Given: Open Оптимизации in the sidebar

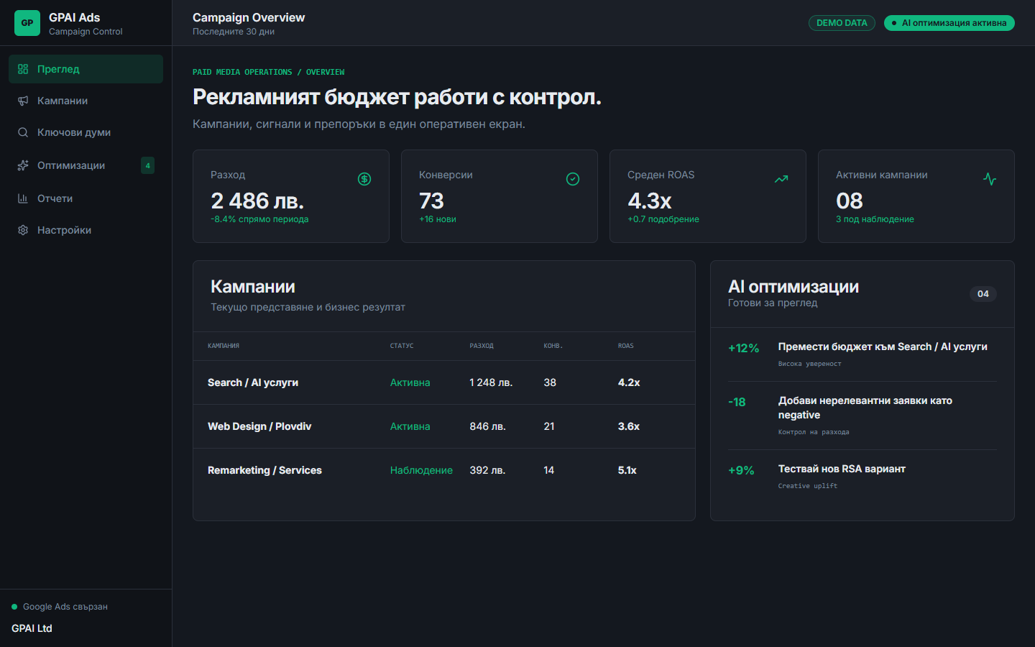Looking at the screenshot, I should click(86, 165).
